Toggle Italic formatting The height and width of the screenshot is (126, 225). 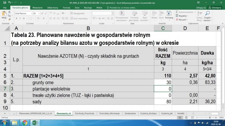pyautogui.click(x=20, y=18)
